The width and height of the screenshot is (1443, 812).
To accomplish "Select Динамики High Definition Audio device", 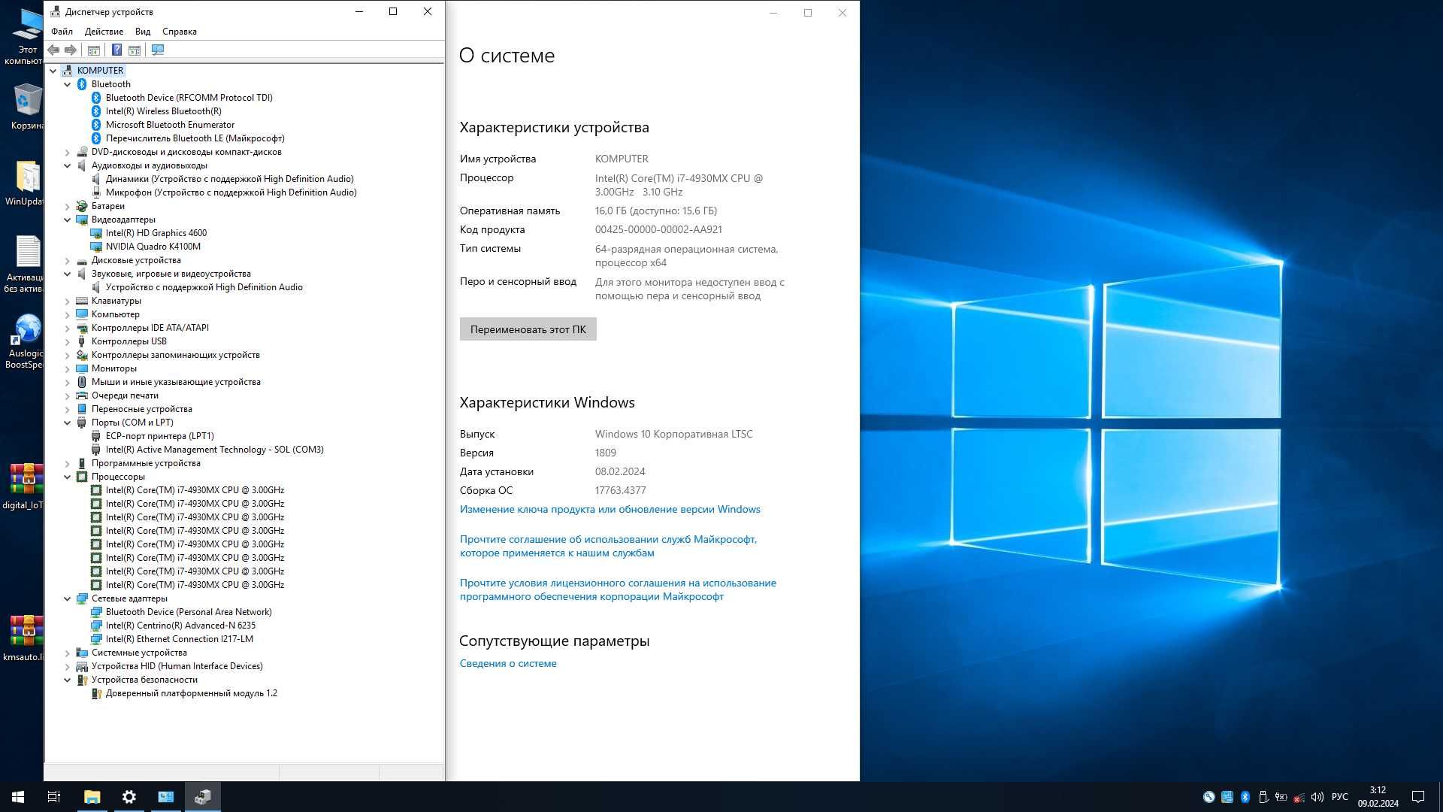I will coord(229,179).
